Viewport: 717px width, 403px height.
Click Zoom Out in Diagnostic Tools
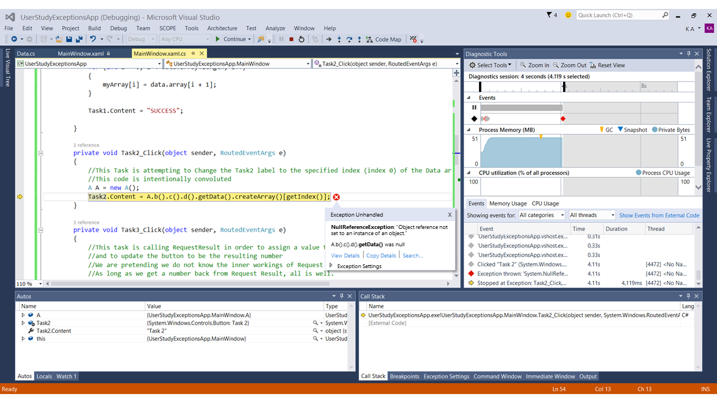point(569,65)
